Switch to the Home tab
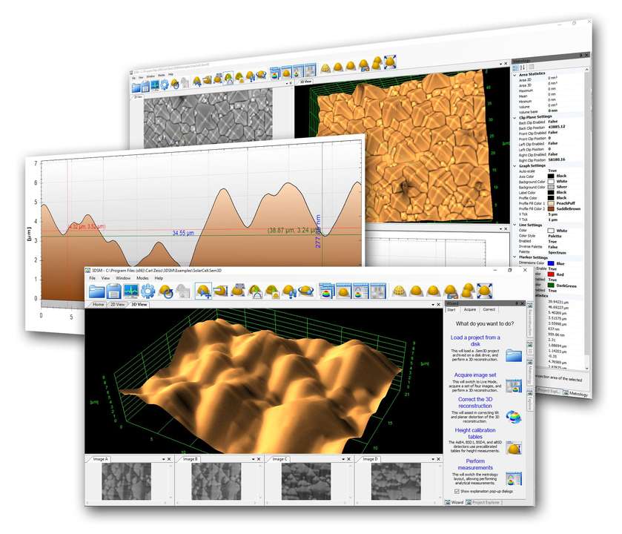This screenshot has width=622, height=534. click(98, 304)
